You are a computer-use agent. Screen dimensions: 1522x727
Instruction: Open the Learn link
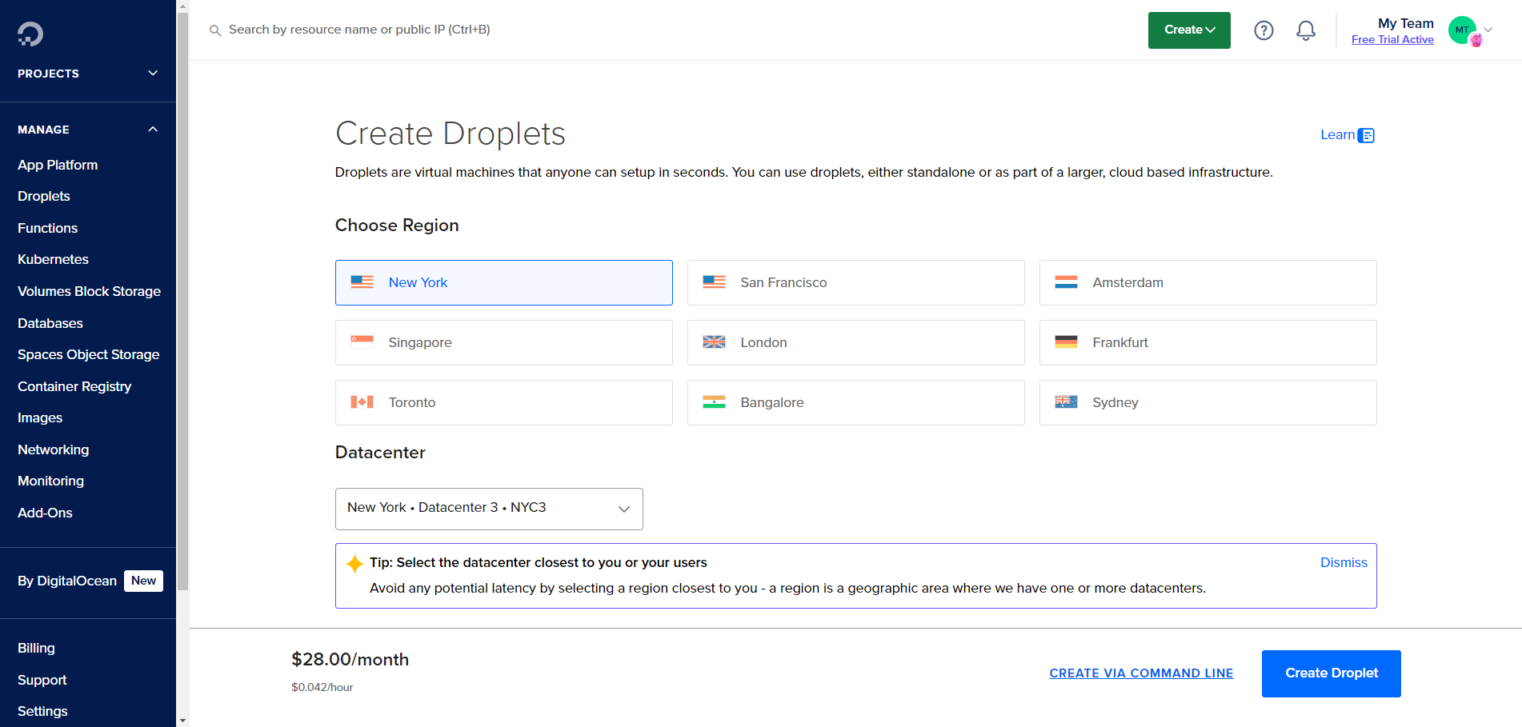pos(1337,134)
